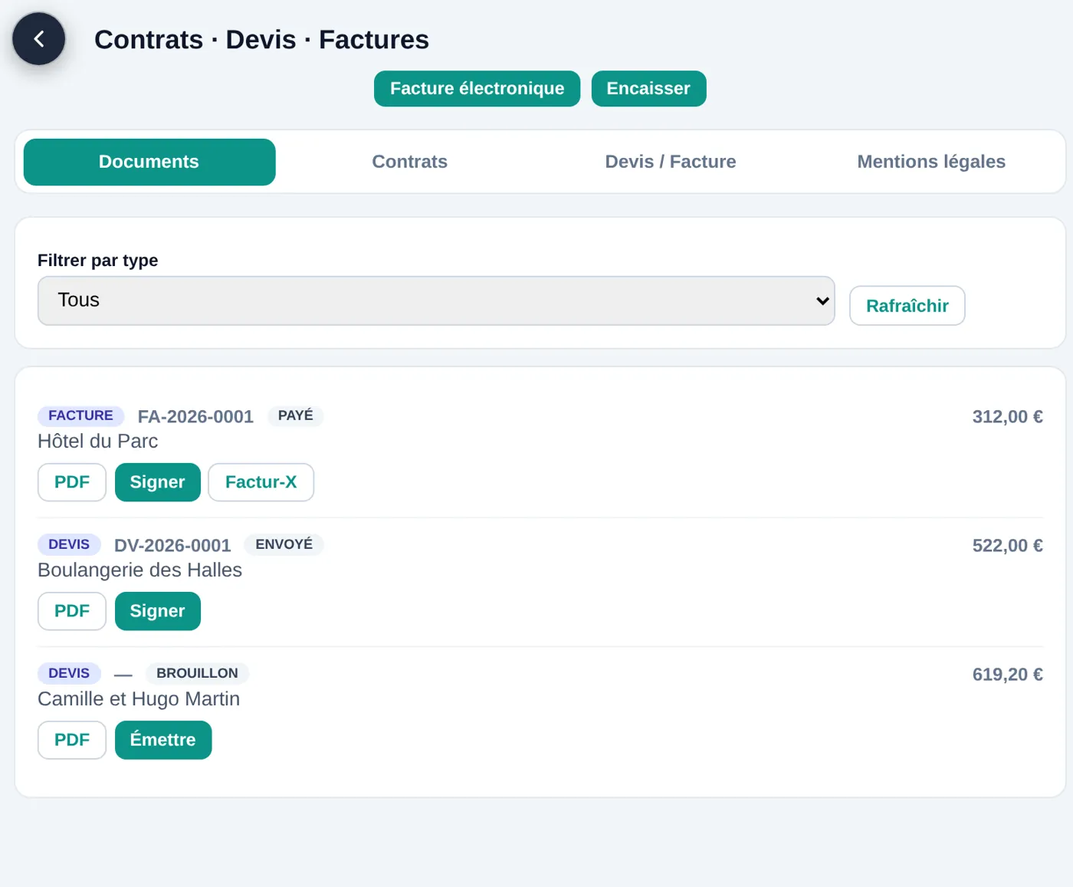Screen dimensions: 1073x887
Task: Download PDF for invoice FA-2026-0001
Action: (x=72, y=482)
